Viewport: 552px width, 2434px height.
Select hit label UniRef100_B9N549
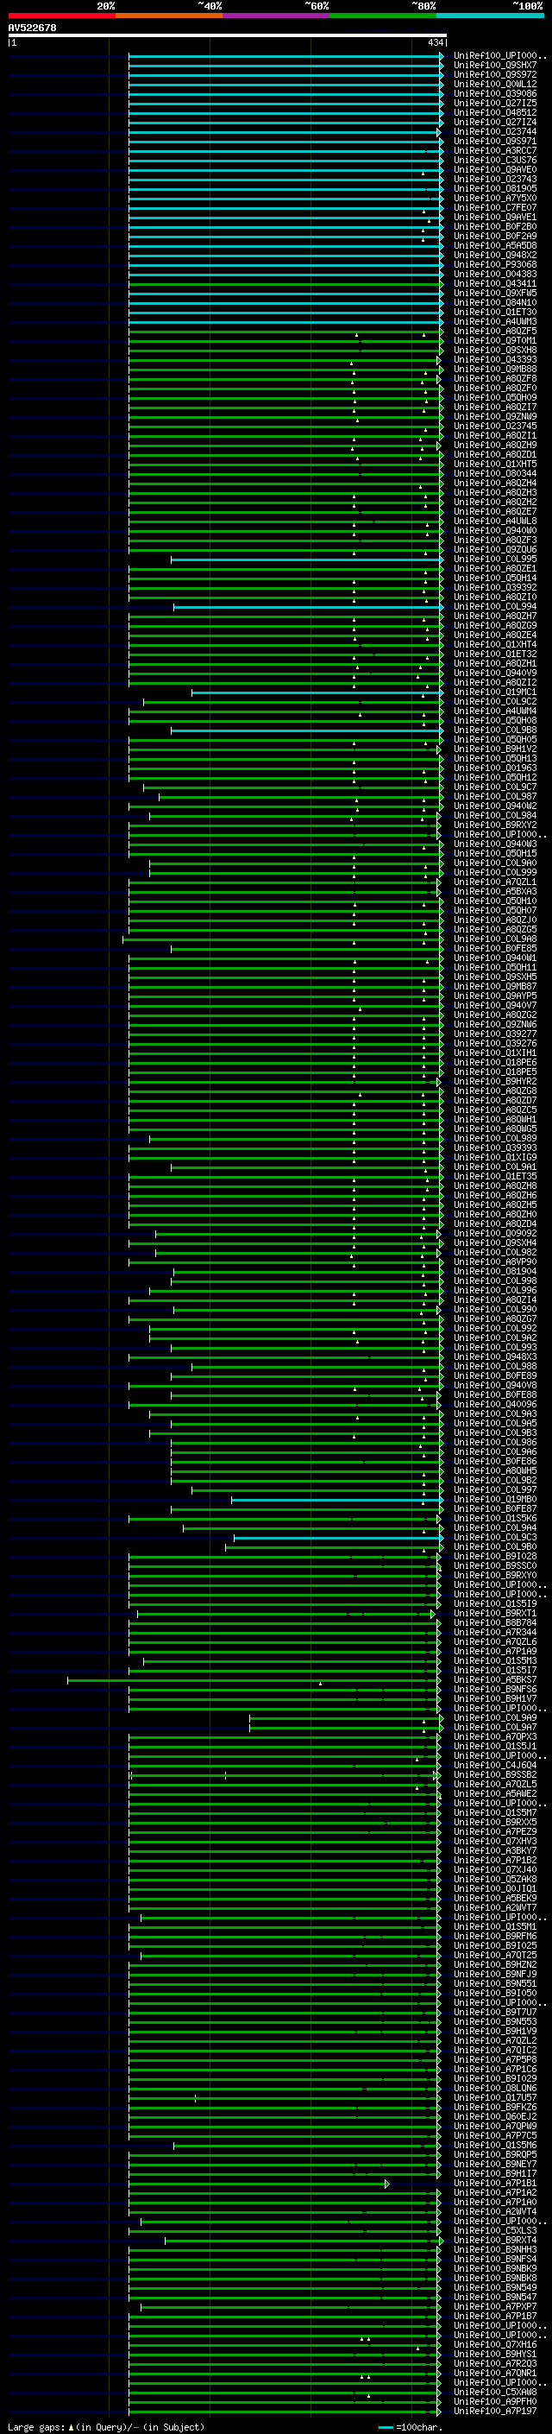click(495, 2287)
